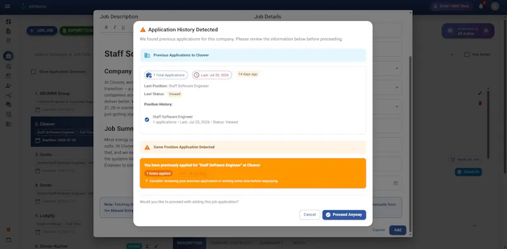
Task: Click Cancel next to the Add button
Action: click(x=378, y=230)
